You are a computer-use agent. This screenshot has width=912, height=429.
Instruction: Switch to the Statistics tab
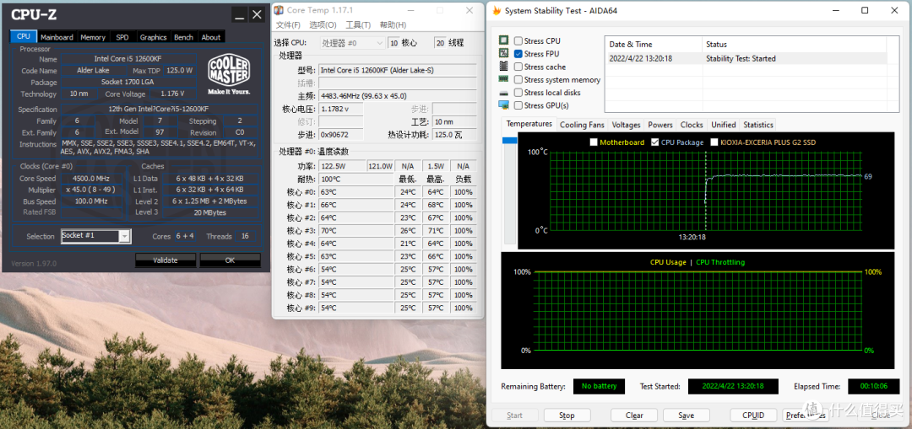tap(758, 125)
